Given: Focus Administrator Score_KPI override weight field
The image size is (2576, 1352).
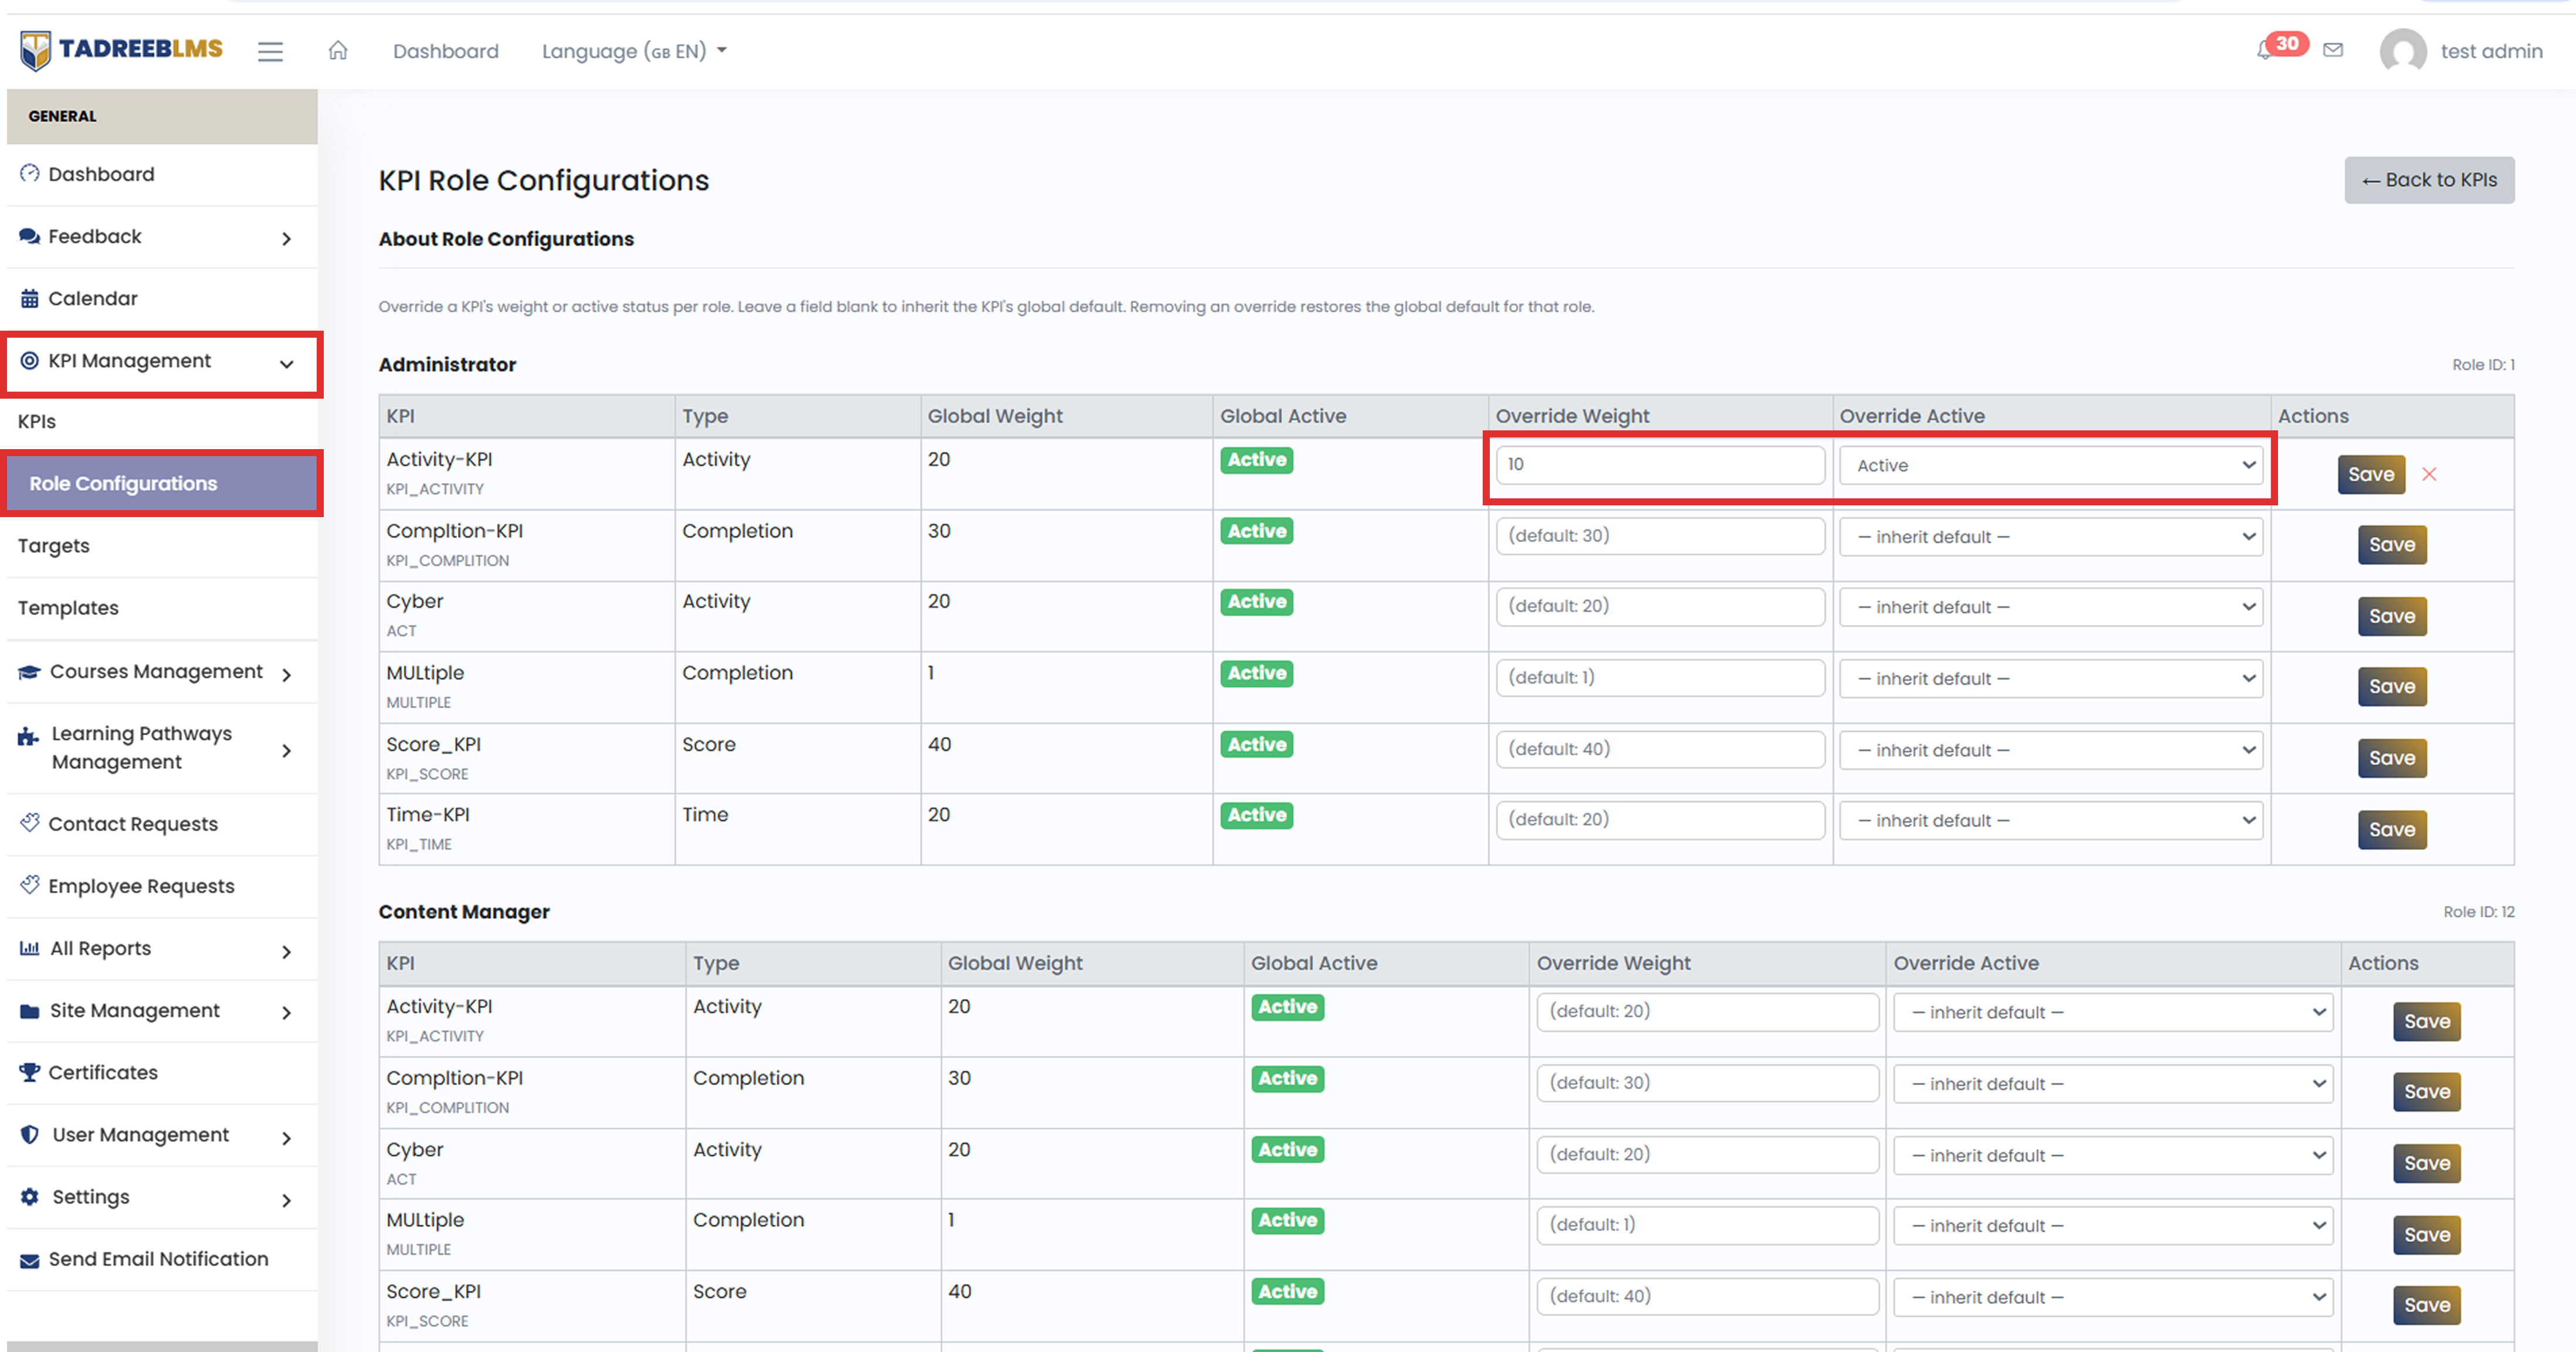Looking at the screenshot, I should [1660, 749].
